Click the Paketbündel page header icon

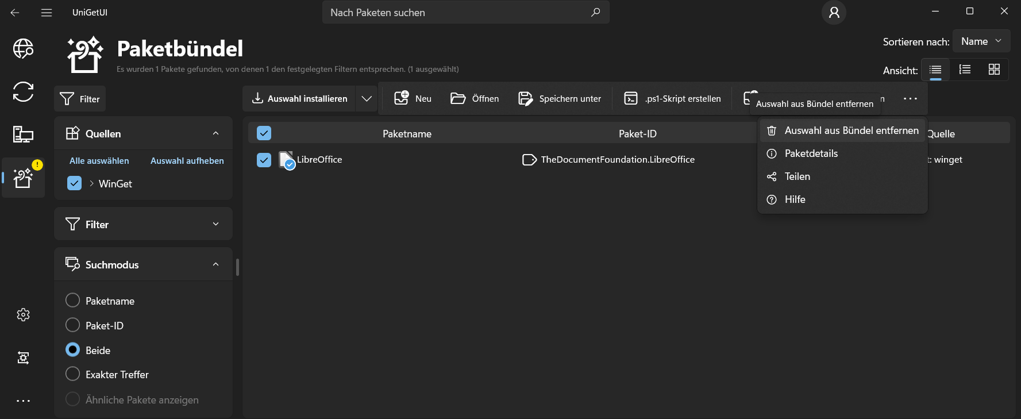click(x=85, y=55)
